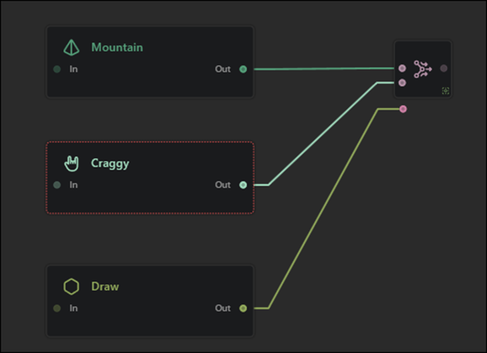487x353 pixels.
Task: Select the combiner node's merge icon
Action: [x=423, y=69]
